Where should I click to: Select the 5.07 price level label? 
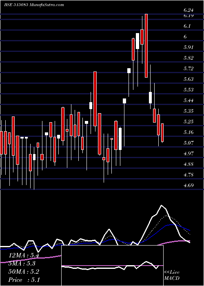click(188, 143)
